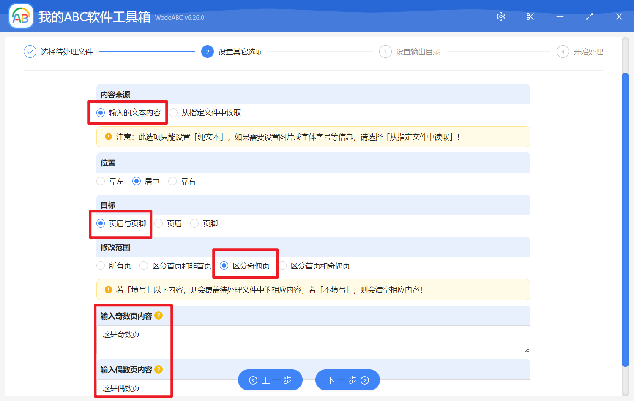Click "设置输出目录" step label
Viewport: 634px width, 401px height.
(418, 52)
